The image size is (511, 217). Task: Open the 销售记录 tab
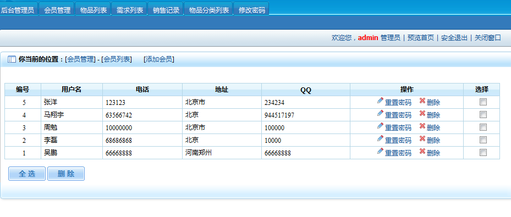166,9
